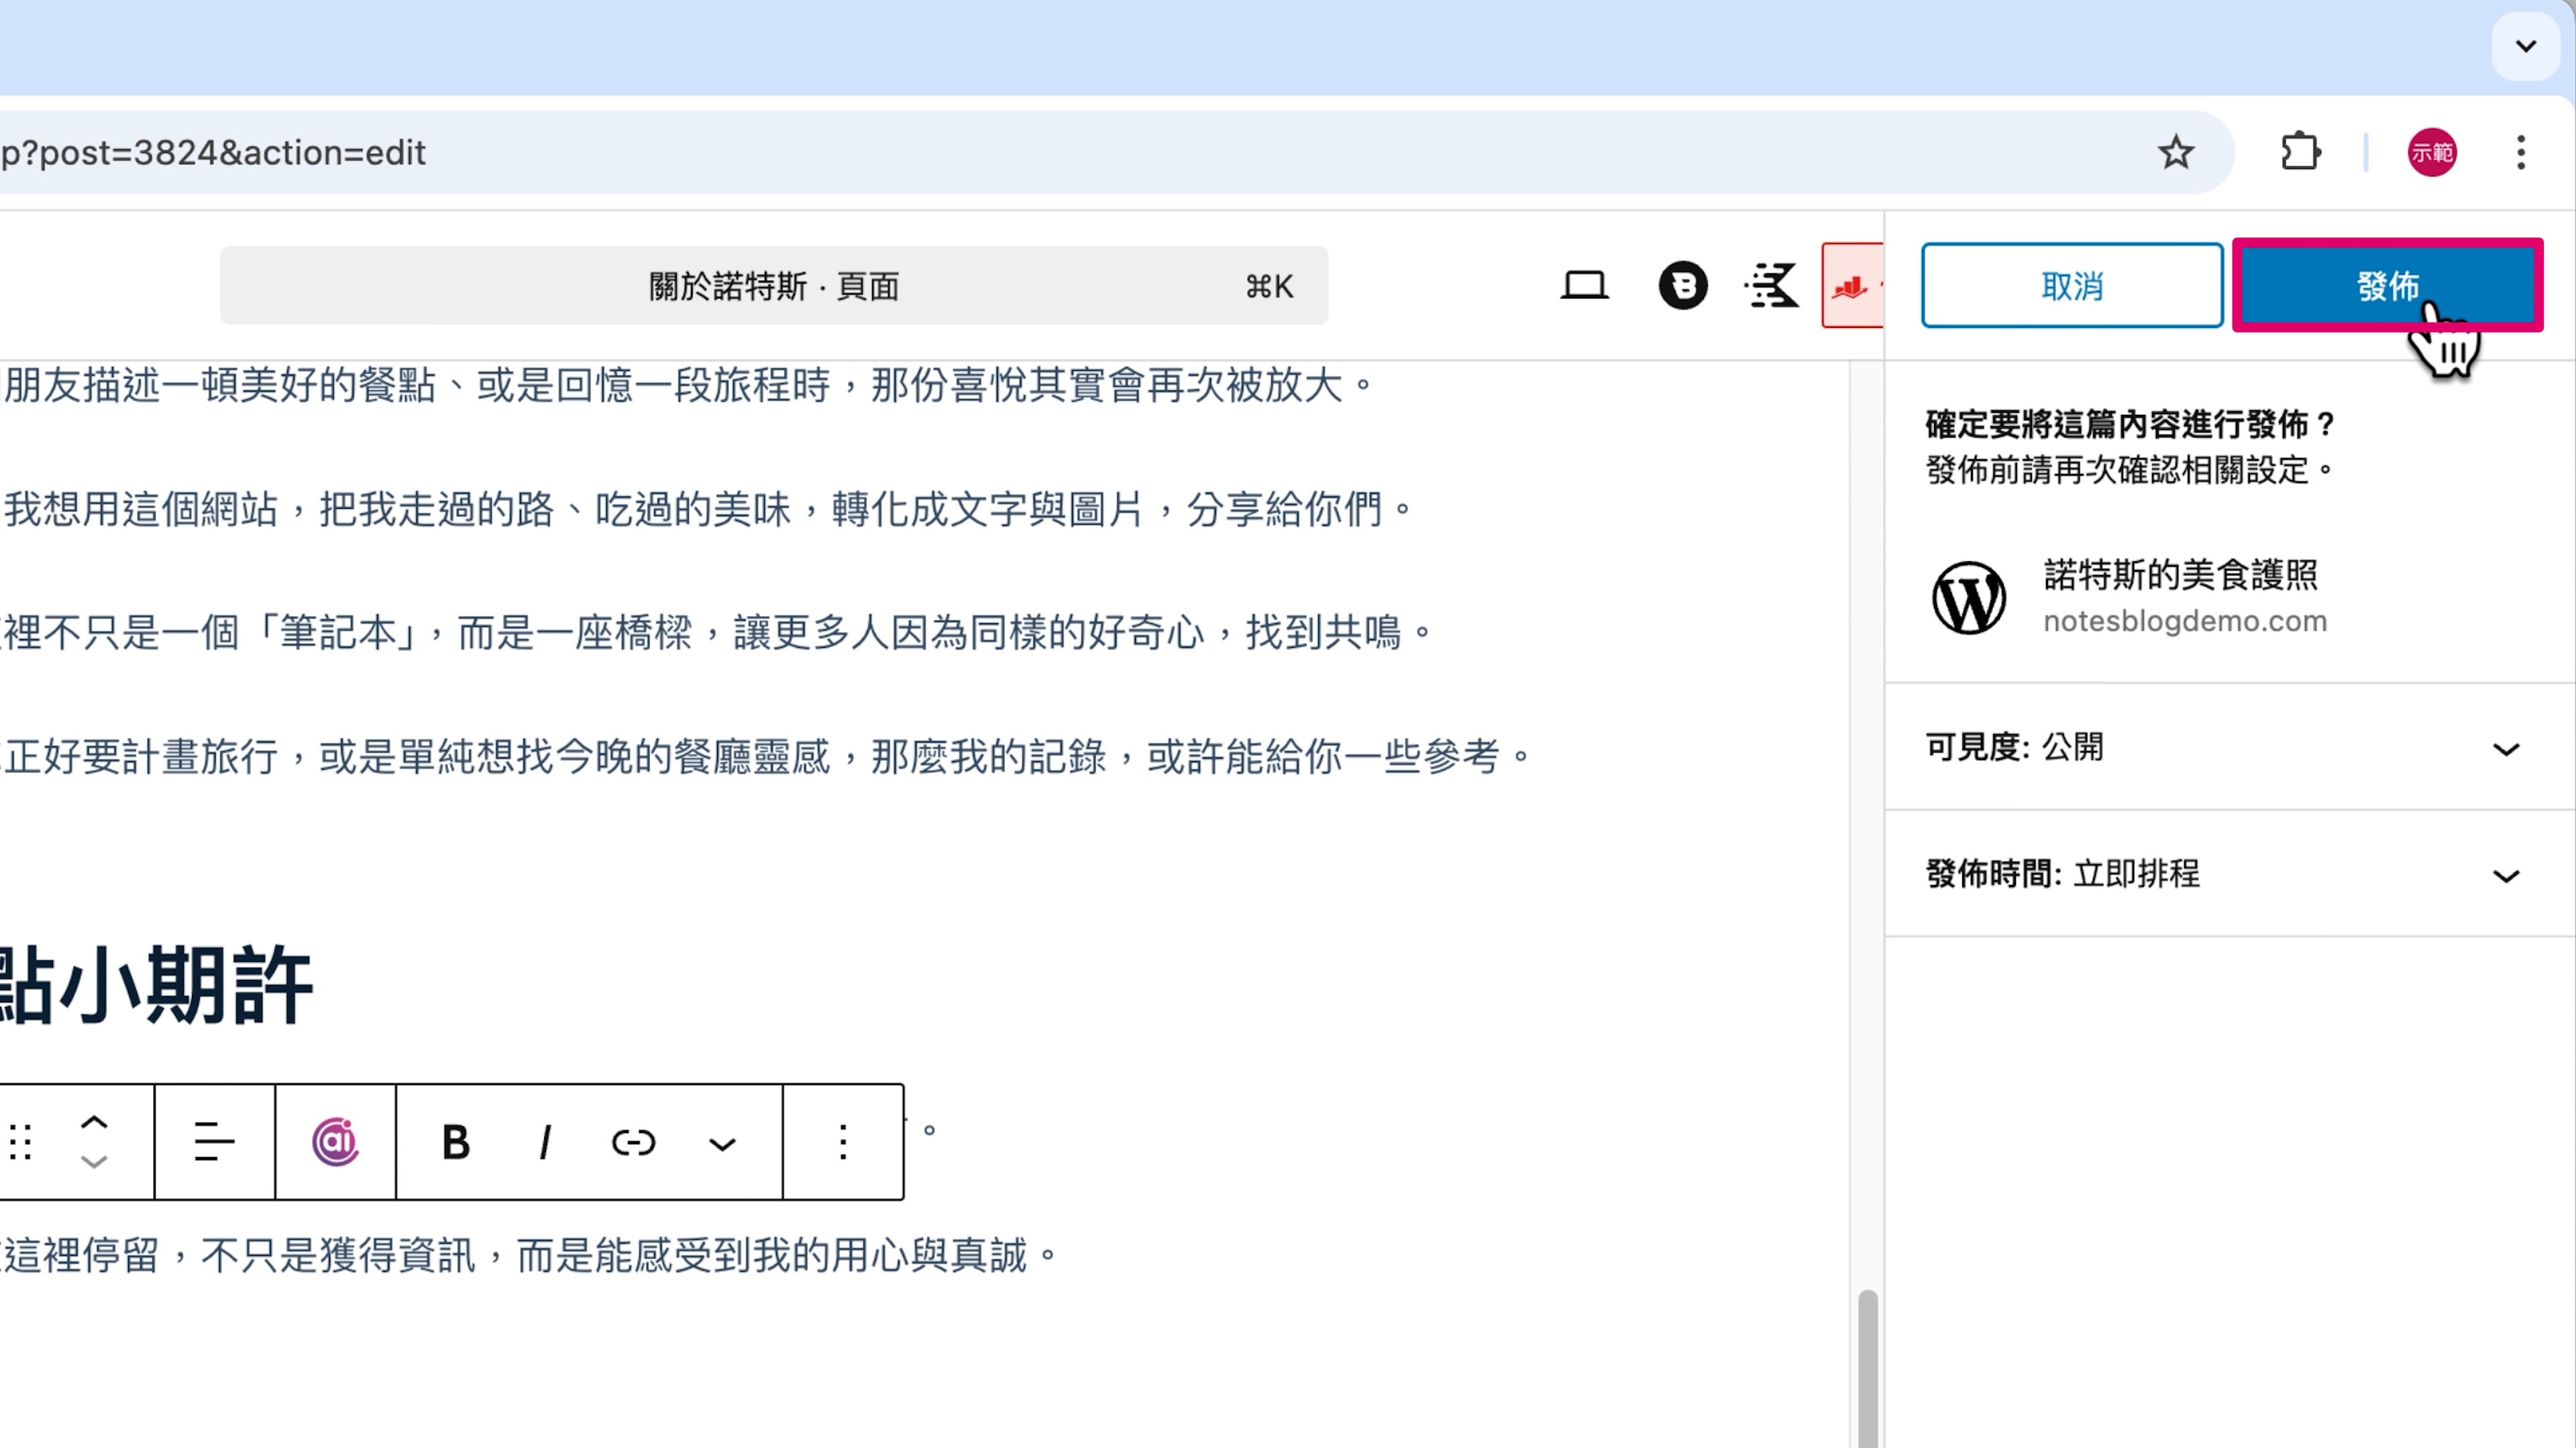
Task: Click the 取消 cancel button
Action: click(2071, 286)
